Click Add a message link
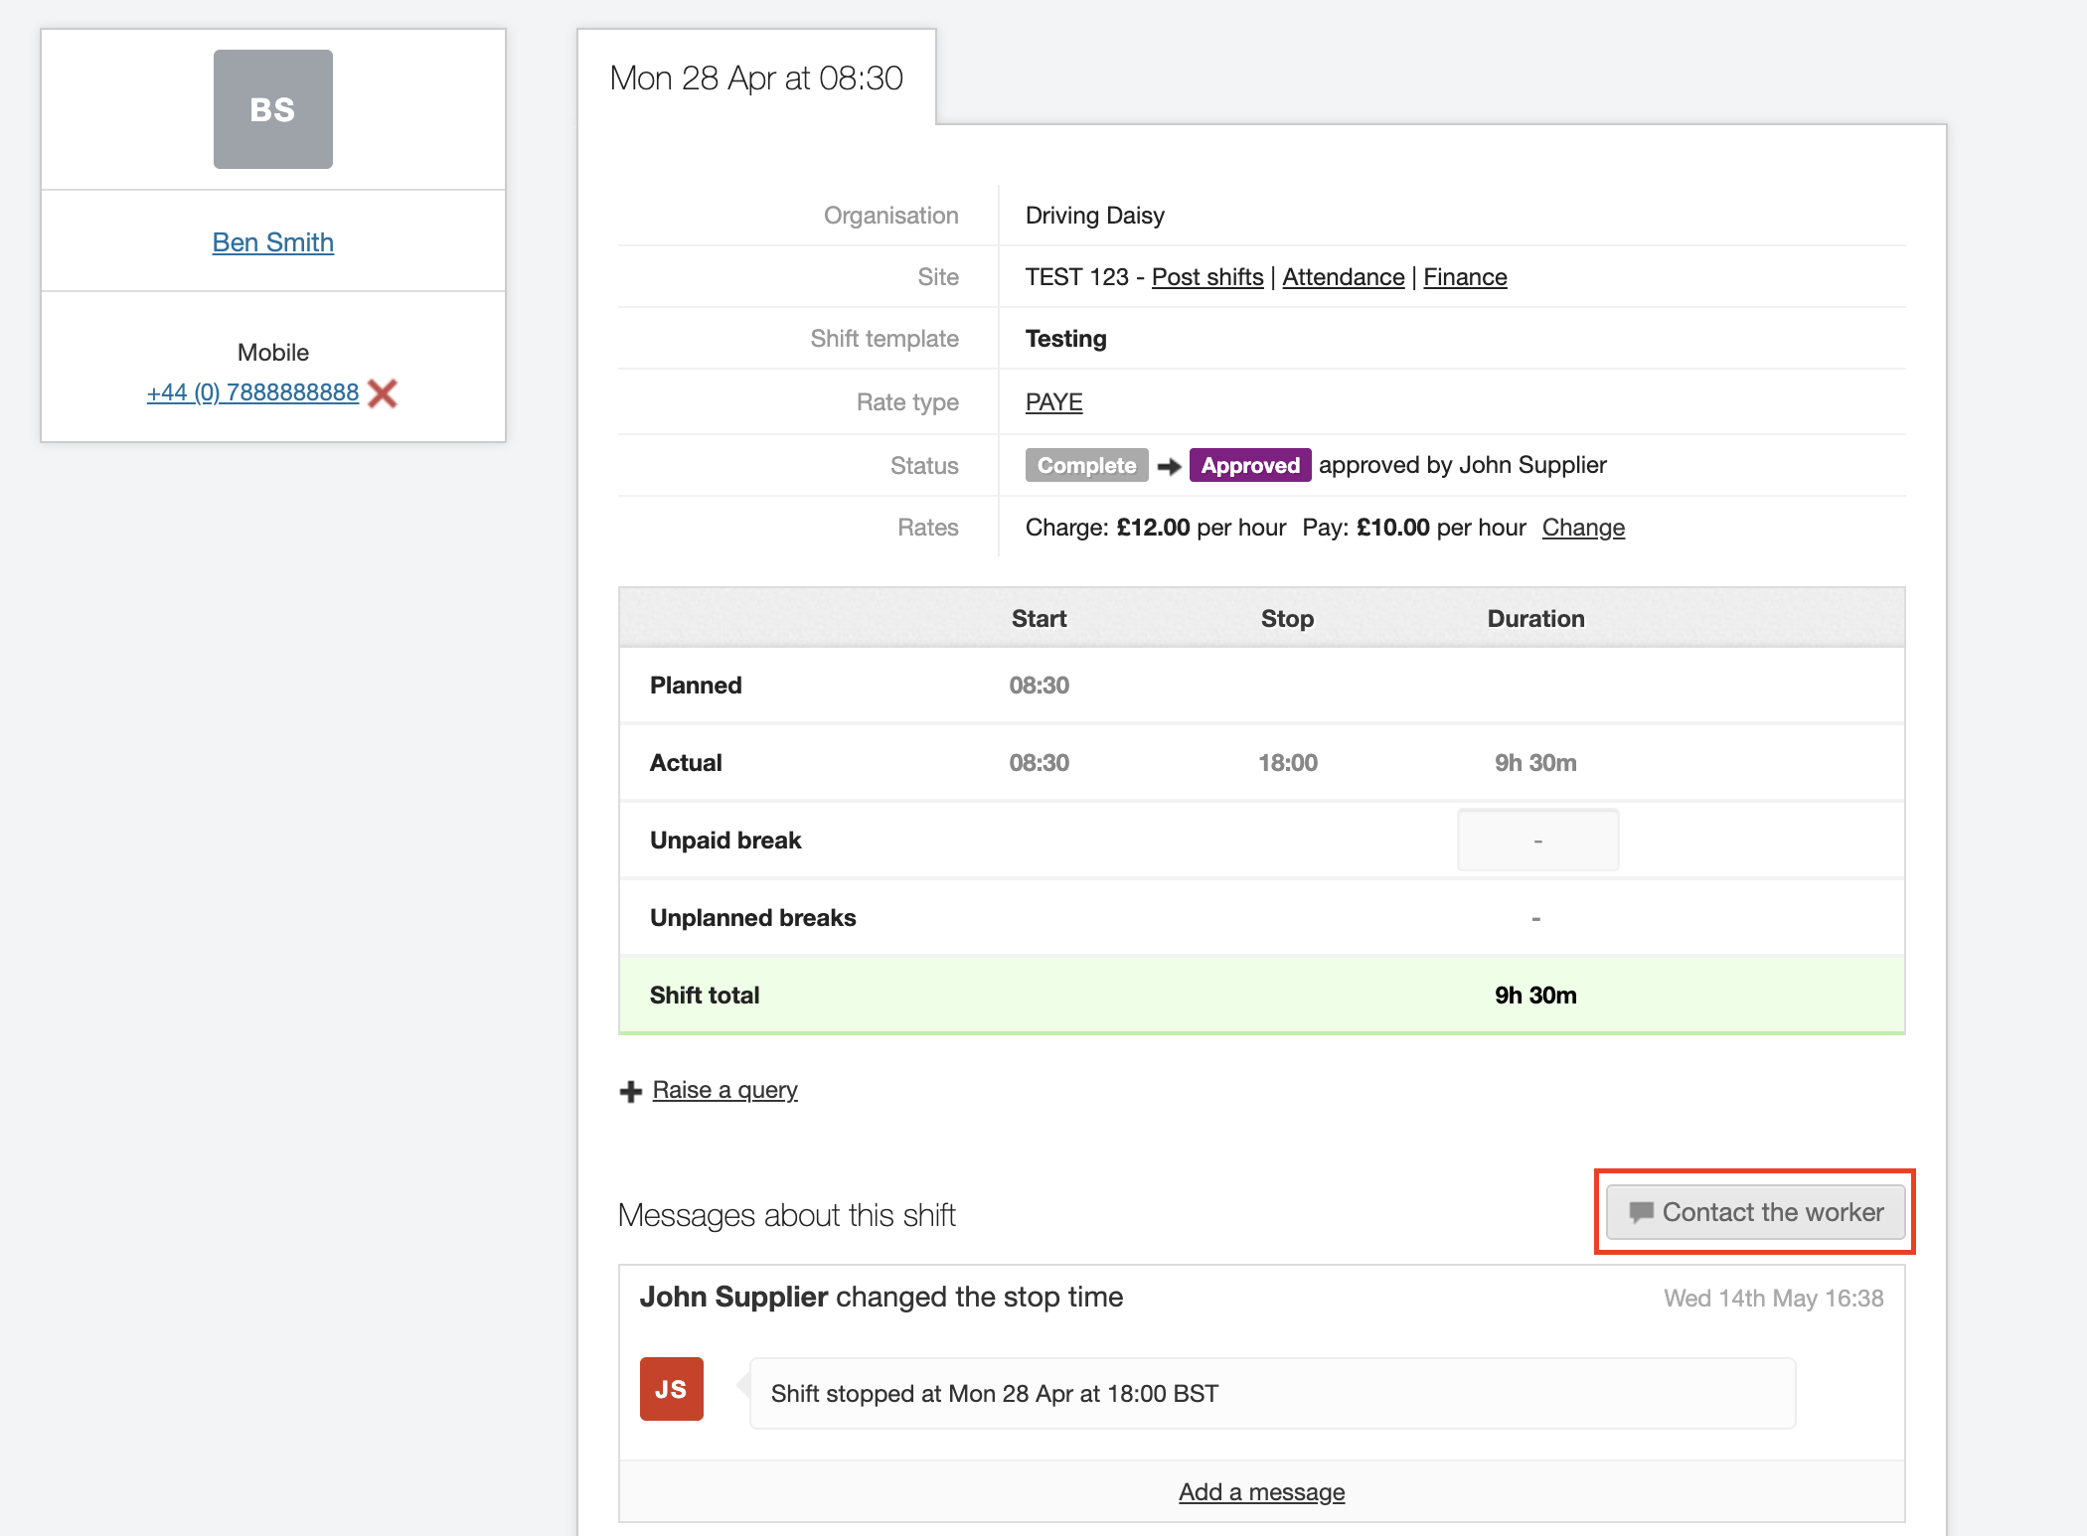The width and height of the screenshot is (2087, 1536). pyautogui.click(x=1261, y=1492)
